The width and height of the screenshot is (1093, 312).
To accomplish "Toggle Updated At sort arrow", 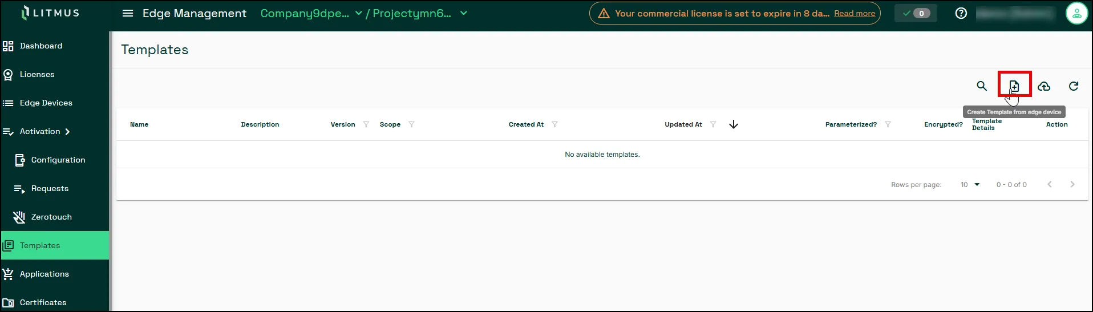I will pos(734,124).
